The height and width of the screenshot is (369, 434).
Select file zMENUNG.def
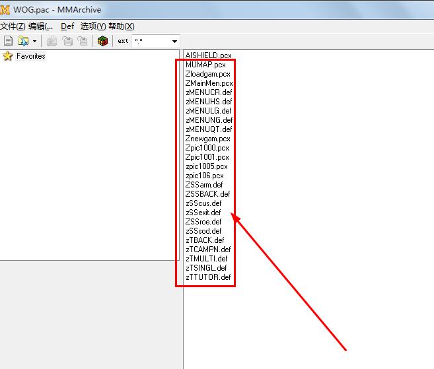(209, 119)
